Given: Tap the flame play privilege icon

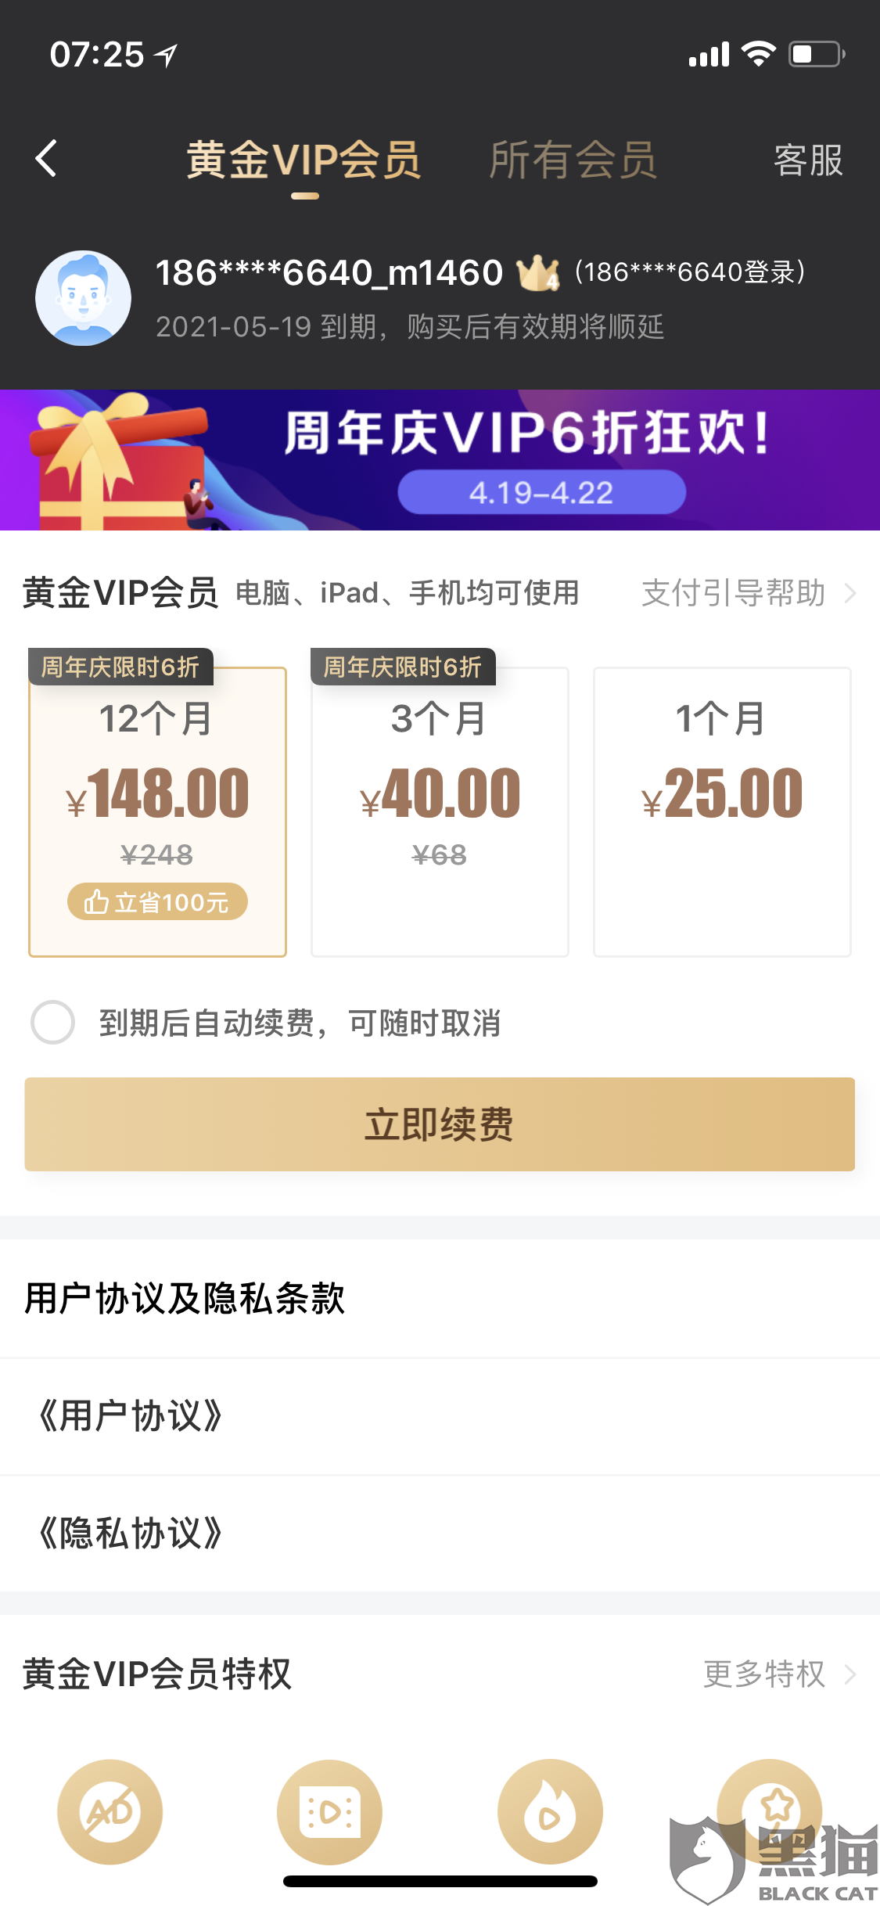Looking at the screenshot, I should [550, 1811].
